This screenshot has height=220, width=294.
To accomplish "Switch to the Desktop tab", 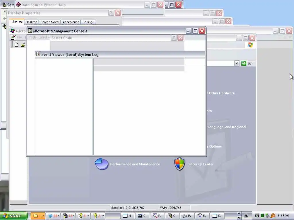I will (31, 22).
